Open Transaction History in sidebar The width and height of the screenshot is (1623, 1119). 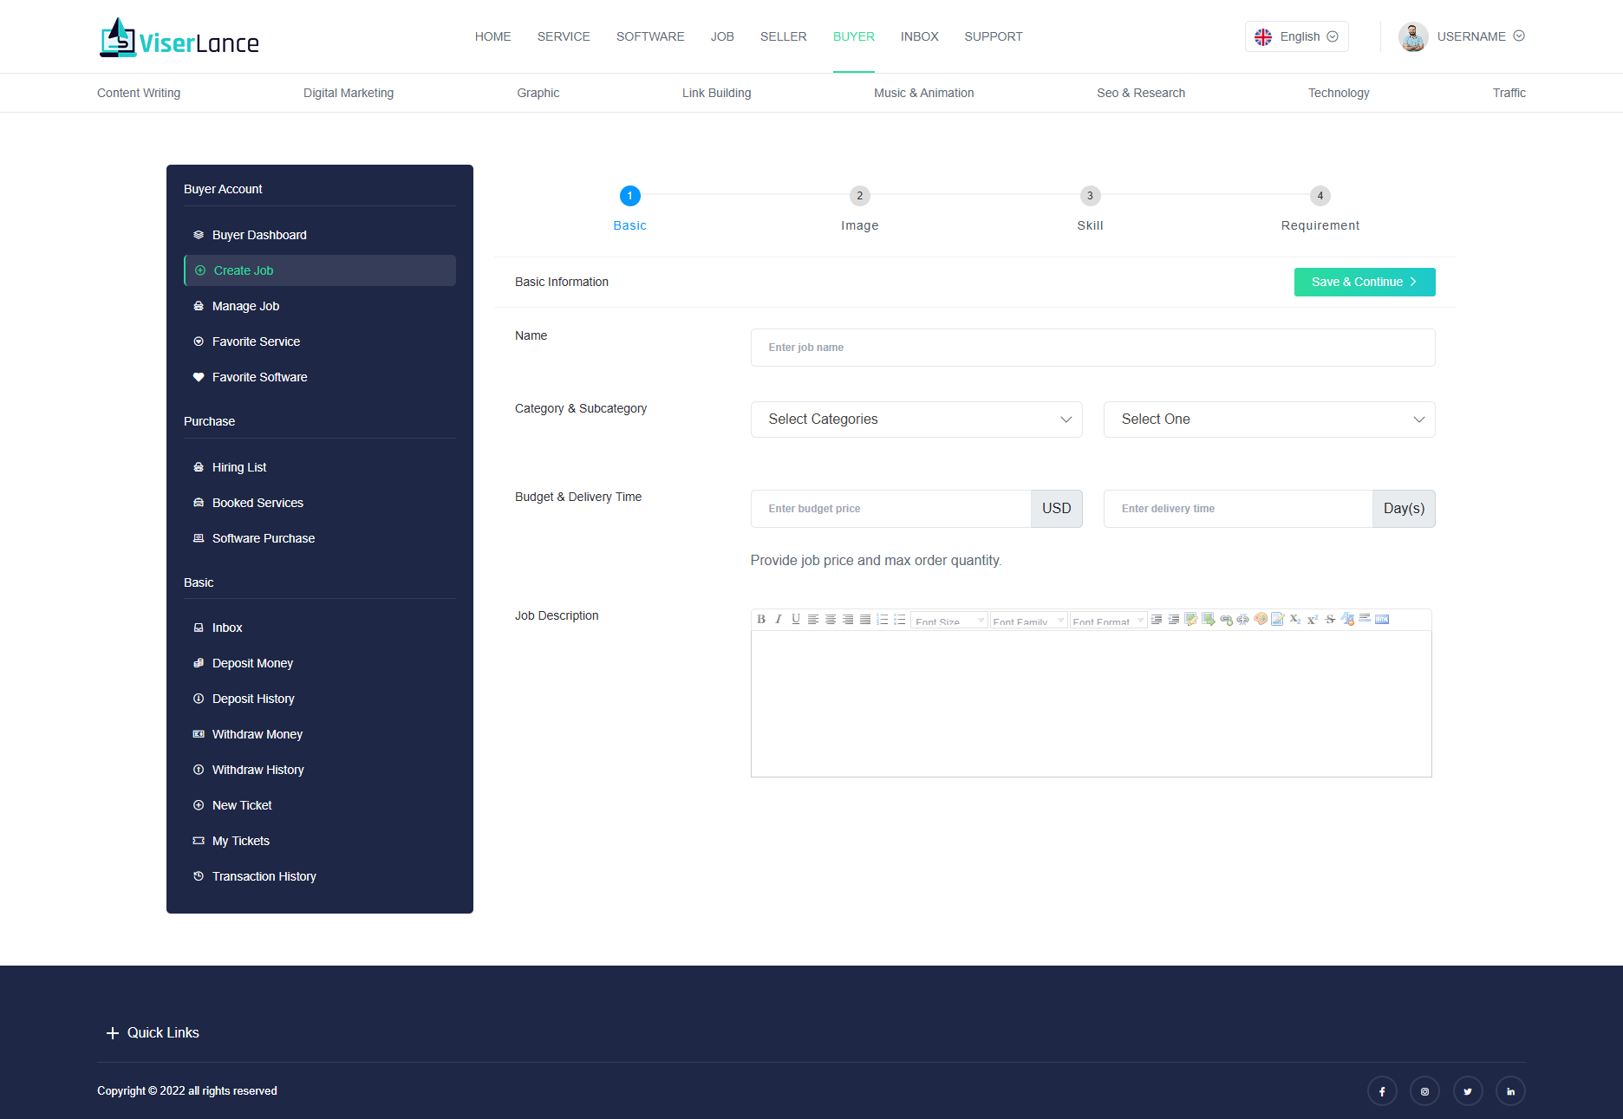tap(320, 876)
